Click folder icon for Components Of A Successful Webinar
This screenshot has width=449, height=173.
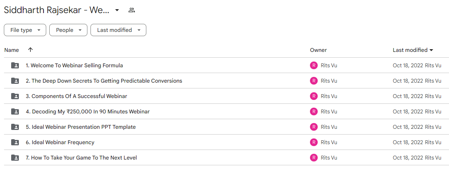15,96
